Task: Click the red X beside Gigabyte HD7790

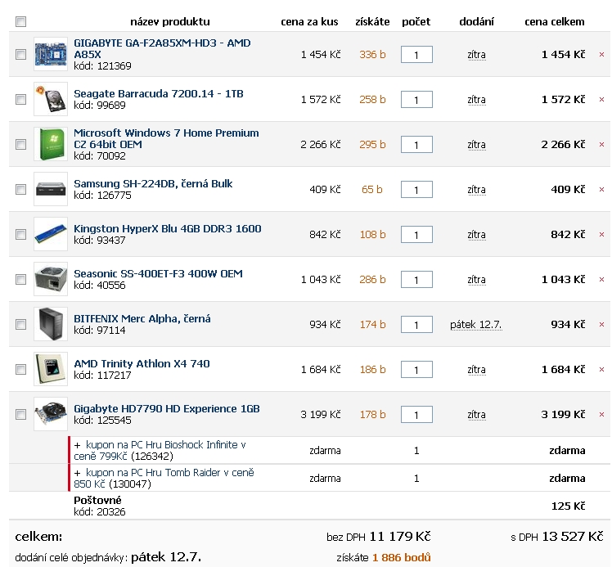Action: [601, 415]
